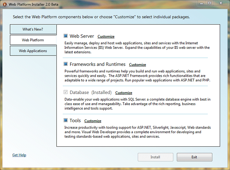Click the 'Database (Installed)' heading text
The image size is (230, 170).
(x=91, y=92)
